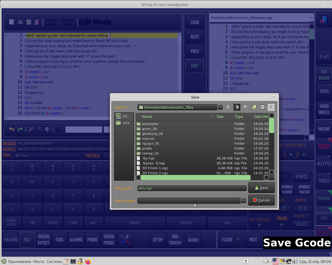Click the NEXT button
Image resolution: width=332 pixels, height=265 pixels.
(x=195, y=37)
